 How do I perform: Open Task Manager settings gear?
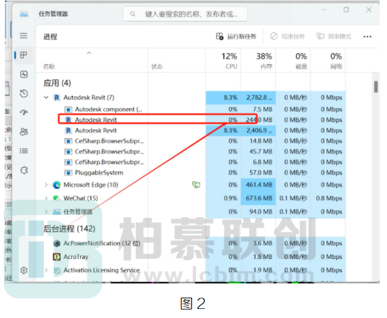[x=24, y=270]
